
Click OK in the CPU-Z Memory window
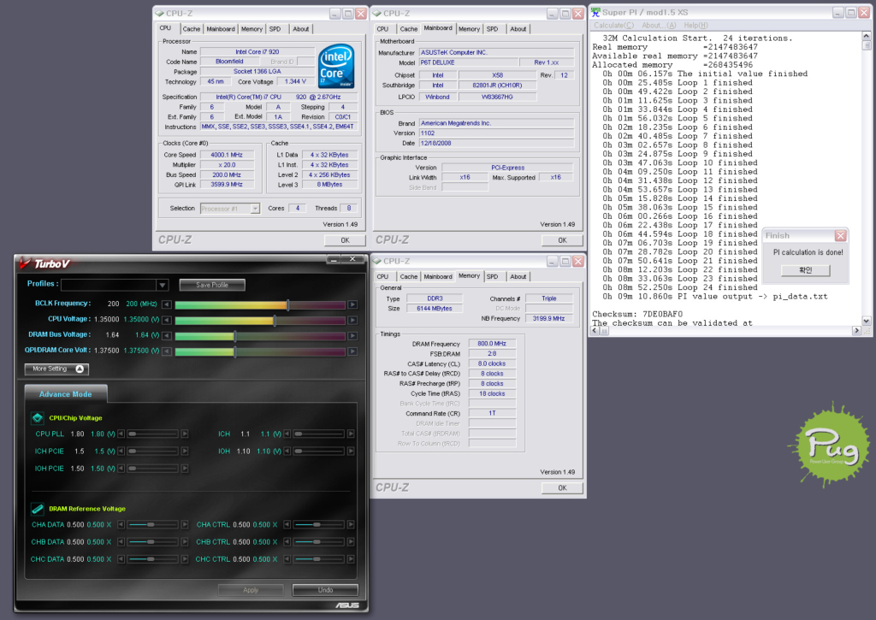click(563, 487)
